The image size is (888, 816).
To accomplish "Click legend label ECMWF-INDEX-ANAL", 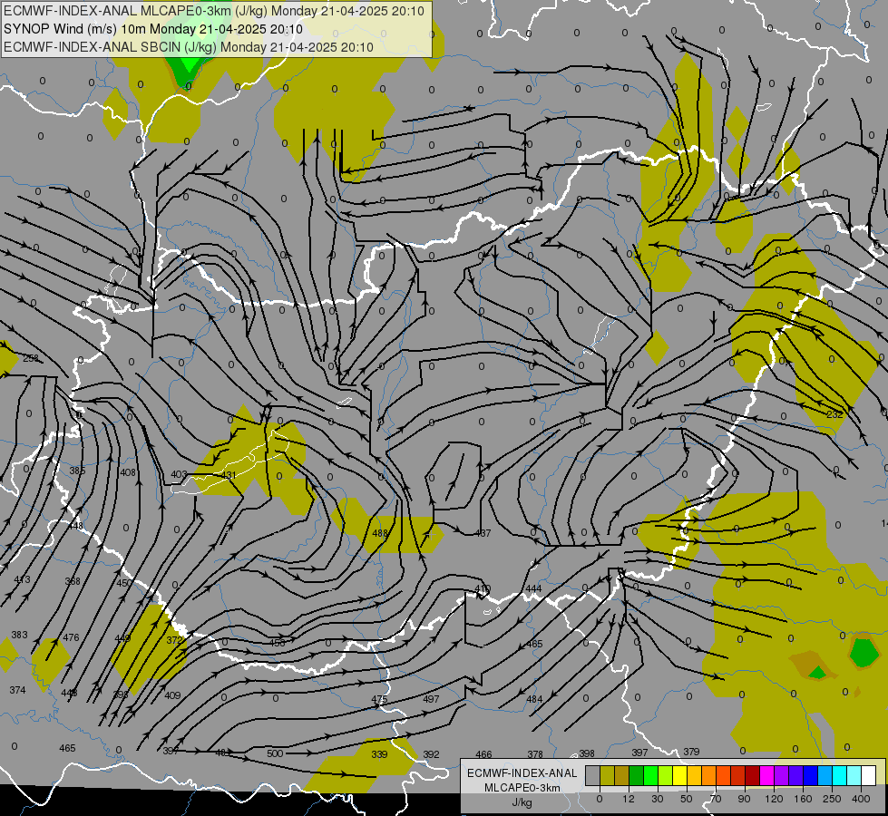I will [x=522, y=773].
